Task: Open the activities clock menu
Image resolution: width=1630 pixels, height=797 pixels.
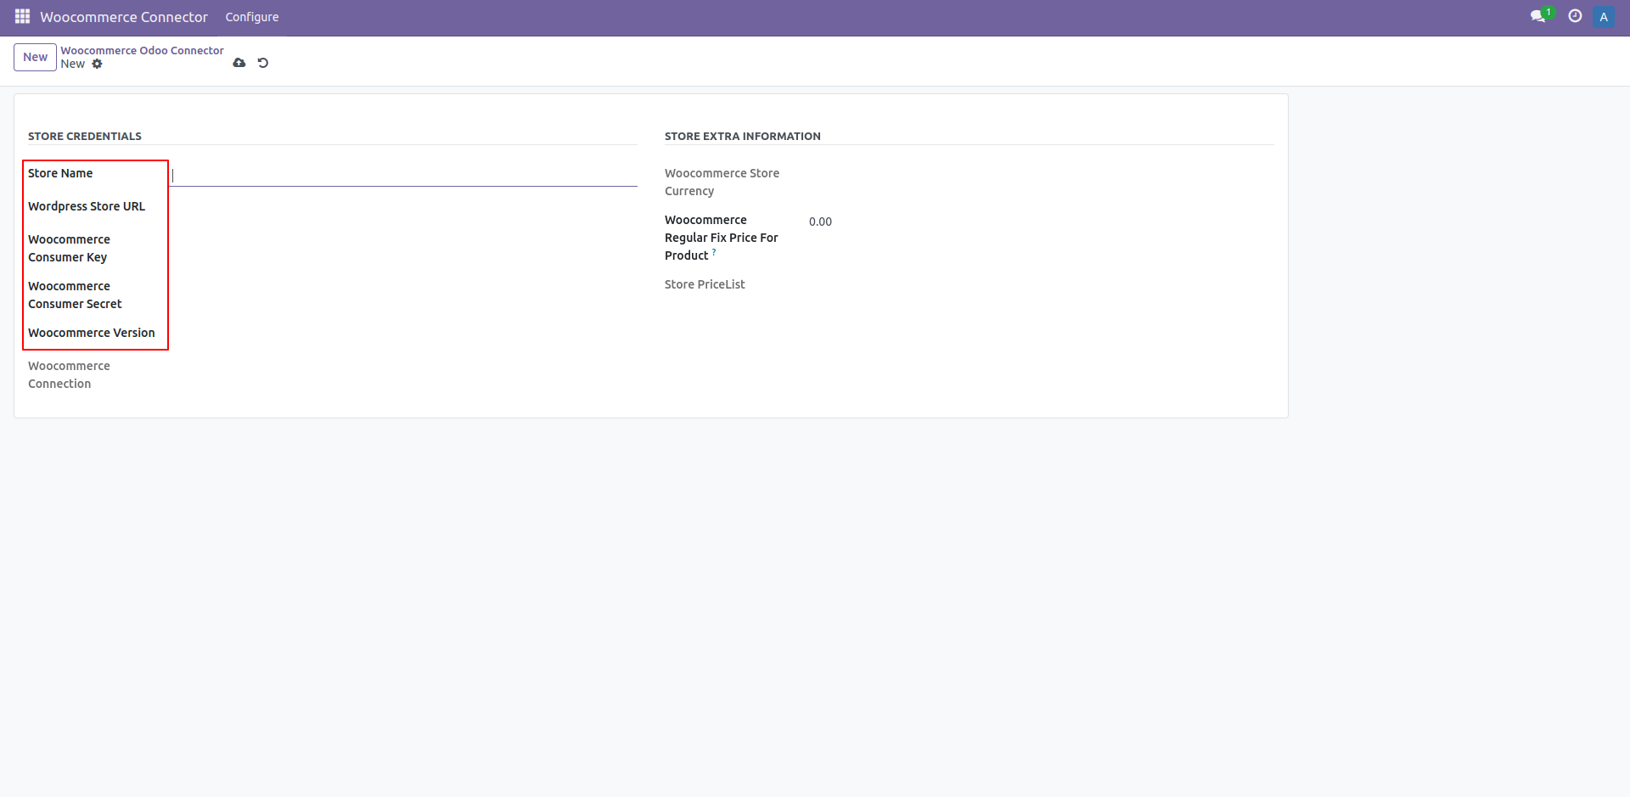Action: click(1575, 16)
